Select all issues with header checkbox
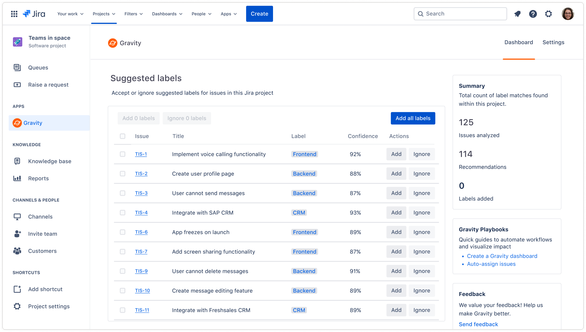Viewport: 586px width, 332px height. click(x=123, y=136)
